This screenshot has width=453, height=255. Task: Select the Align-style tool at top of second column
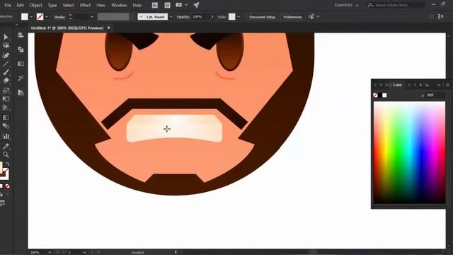(x=21, y=35)
